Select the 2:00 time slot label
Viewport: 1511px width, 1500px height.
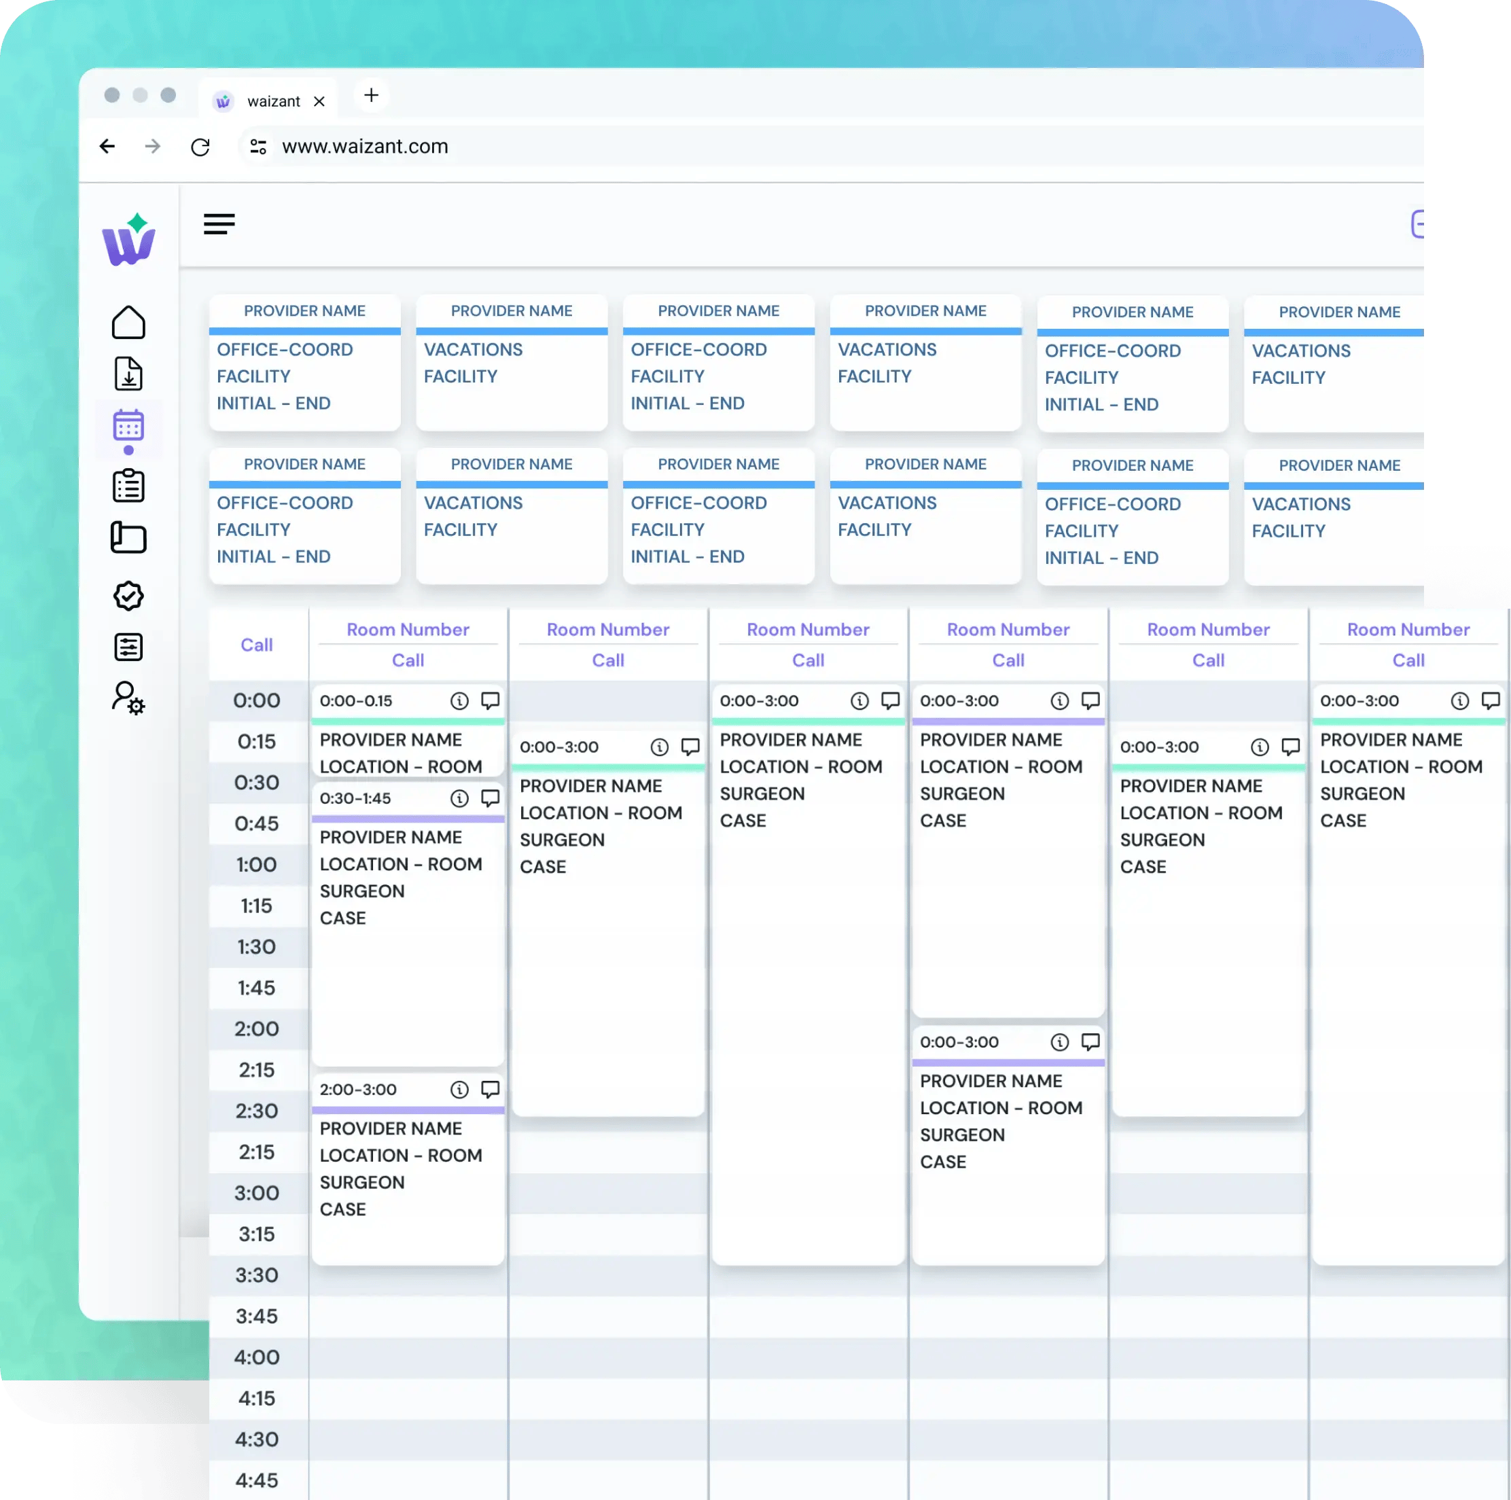[257, 1029]
